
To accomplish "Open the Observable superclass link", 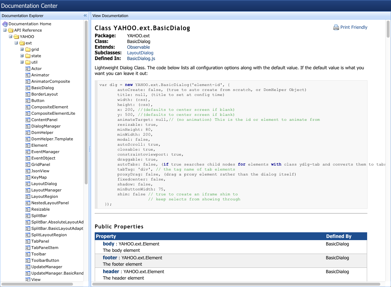I will pos(138,47).
